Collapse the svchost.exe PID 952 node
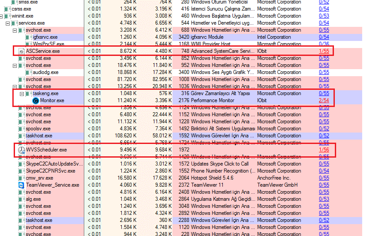This screenshot has width=371, height=236. (x=15, y=66)
